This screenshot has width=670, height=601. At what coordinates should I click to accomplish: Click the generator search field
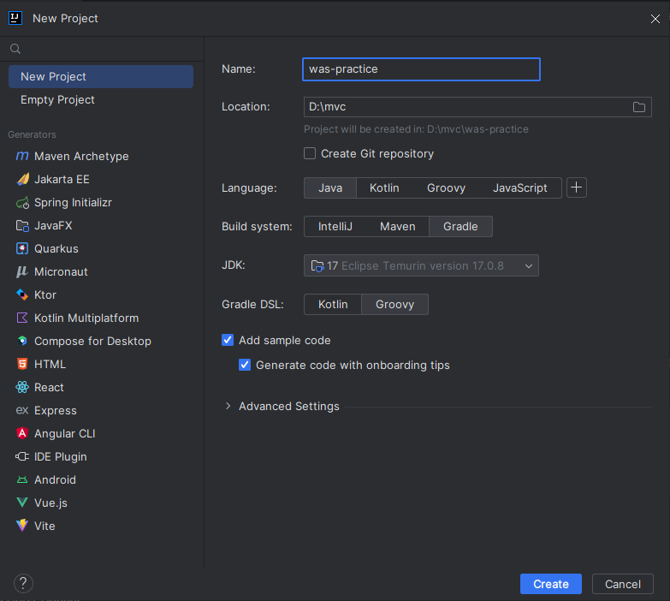tap(102, 49)
